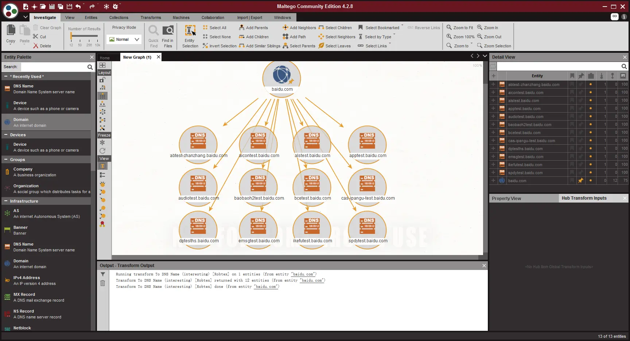This screenshot has width=630, height=341.
Task: Click the Entity Selection tool icon
Action: click(x=190, y=31)
